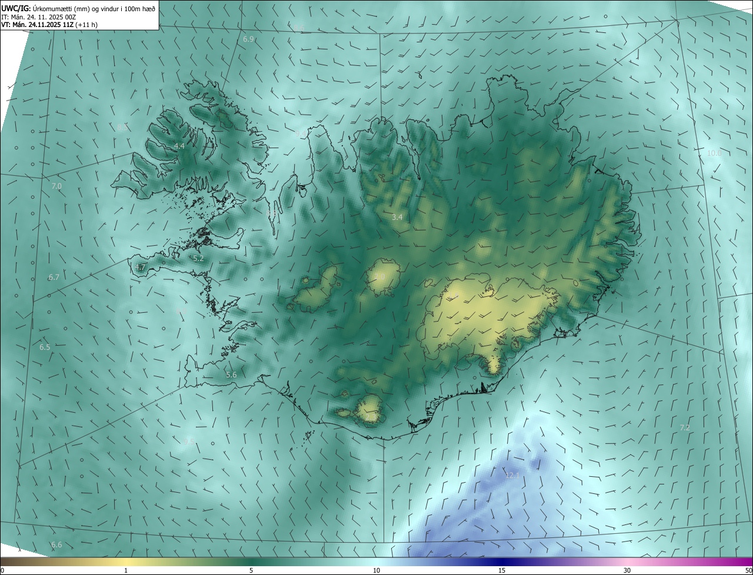Click the 15 tick on the colour scale
Viewport: 753px width, 575px height.
click(x=502, y=570)
